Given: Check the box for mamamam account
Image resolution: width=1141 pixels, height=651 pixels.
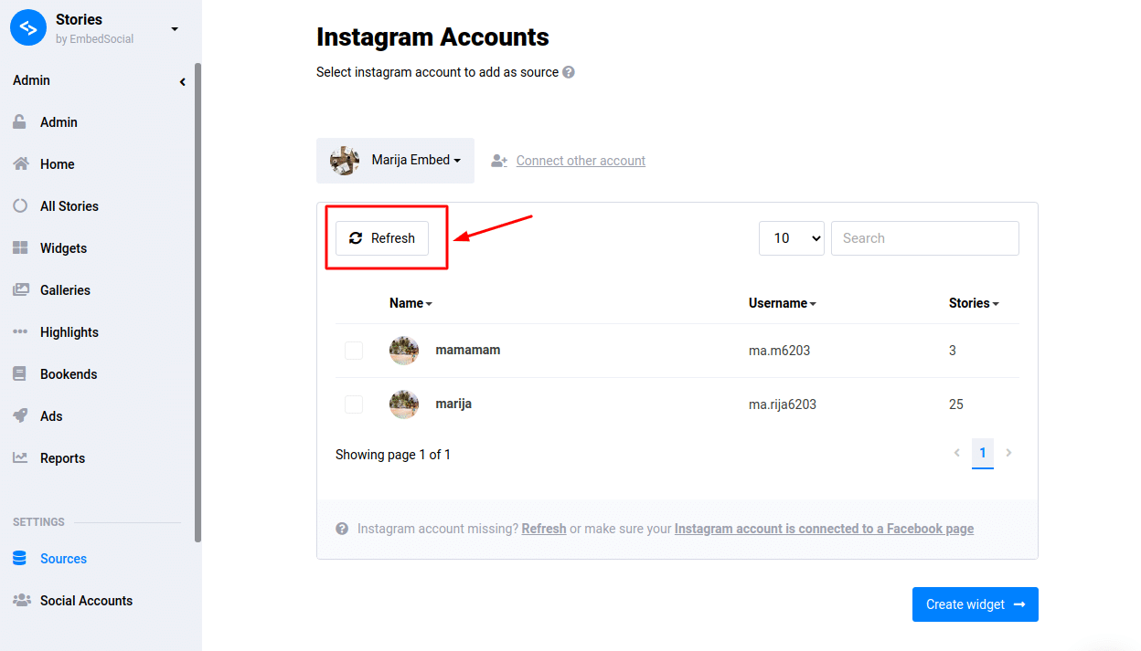Looking at the screenshot, I should (354, 351).
